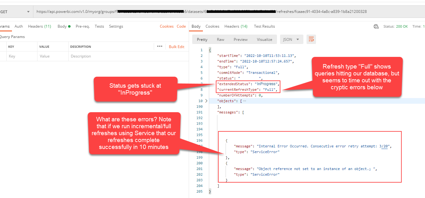The width and height of the screenshot is (425, 198).
Task: Select the Pretty view button
Action: (x=202, y=39)
